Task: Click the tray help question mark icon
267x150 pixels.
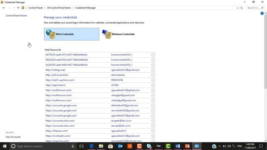Action: coord(214,146)
